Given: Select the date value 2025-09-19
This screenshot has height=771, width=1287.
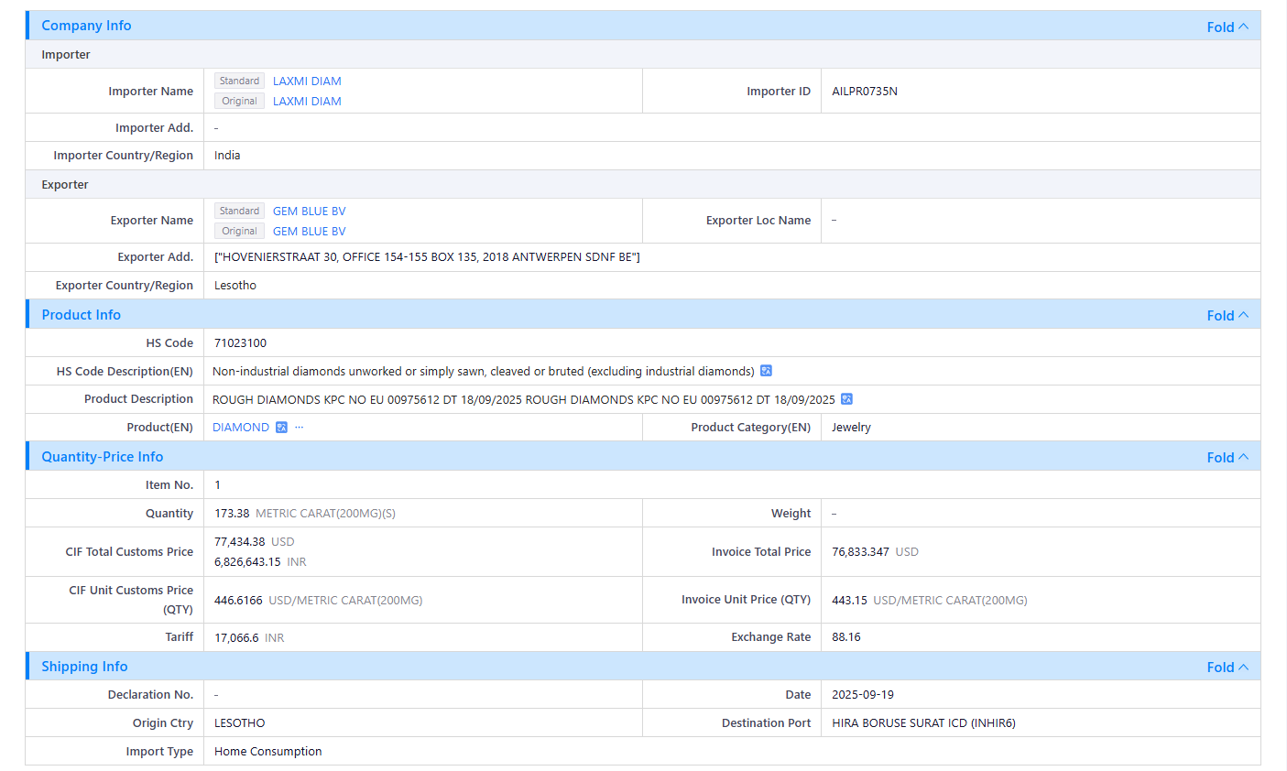Looking at the screenshot, I should pos(863,695).
